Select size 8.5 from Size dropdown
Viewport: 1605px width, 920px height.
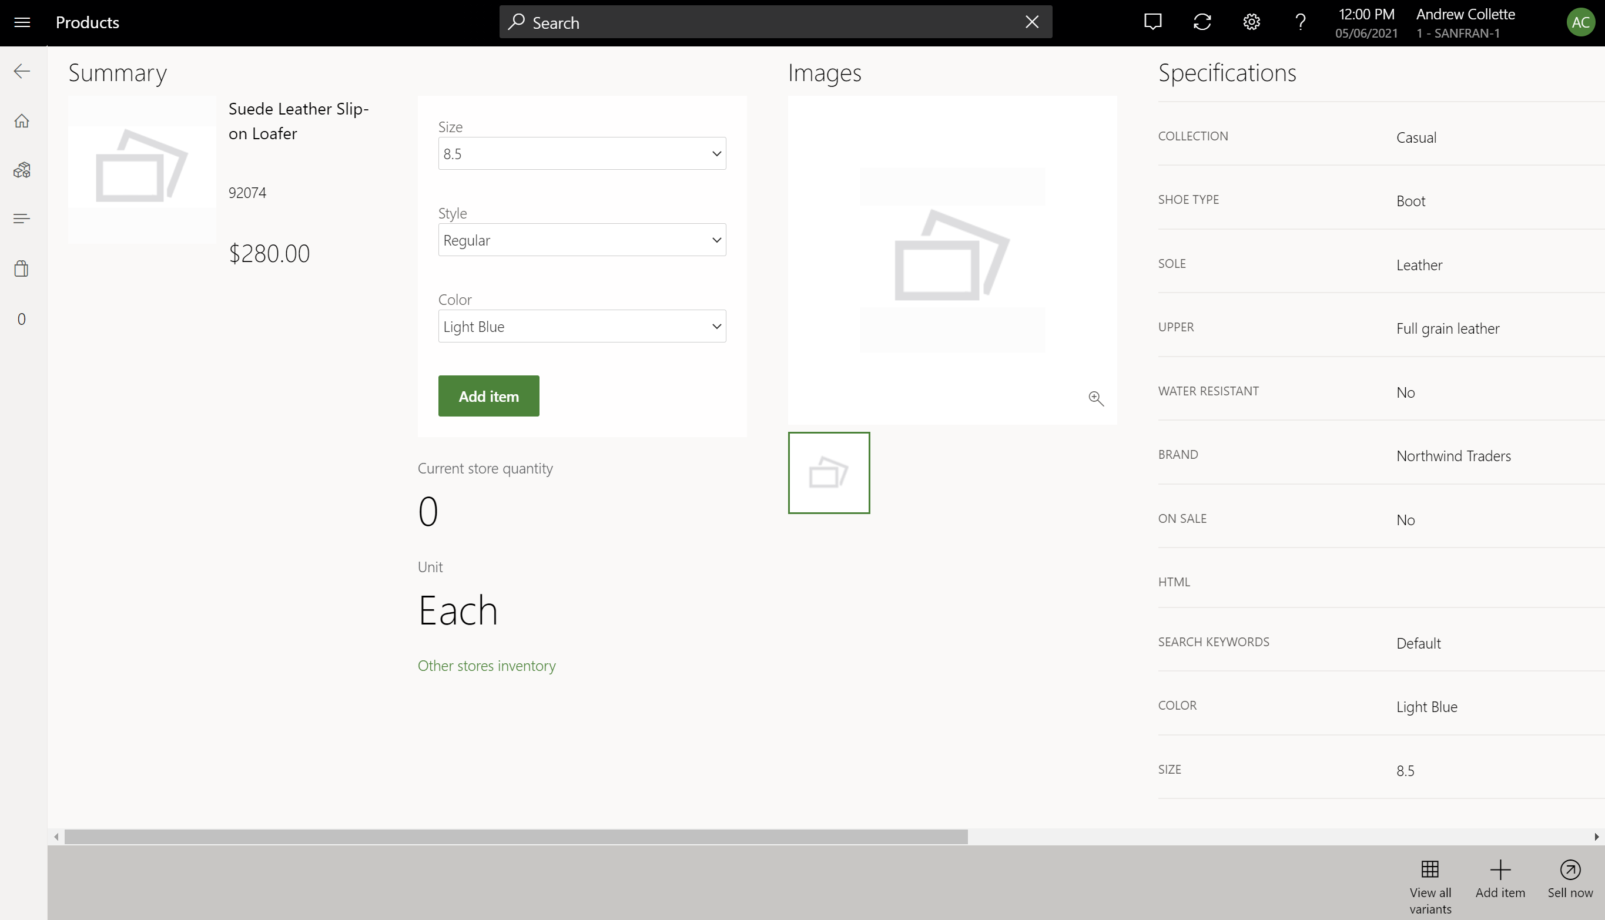tap(582, 153)
